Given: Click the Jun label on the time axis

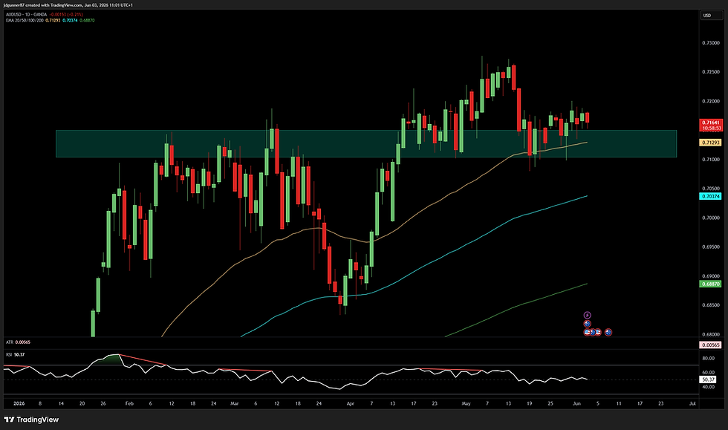Looking at the screenshot, I should (x=576, y=403).
